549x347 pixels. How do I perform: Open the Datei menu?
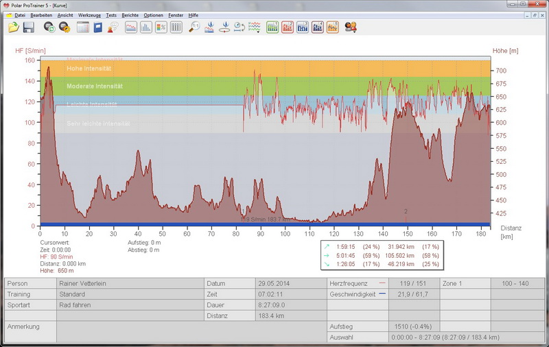pos(19,14)
